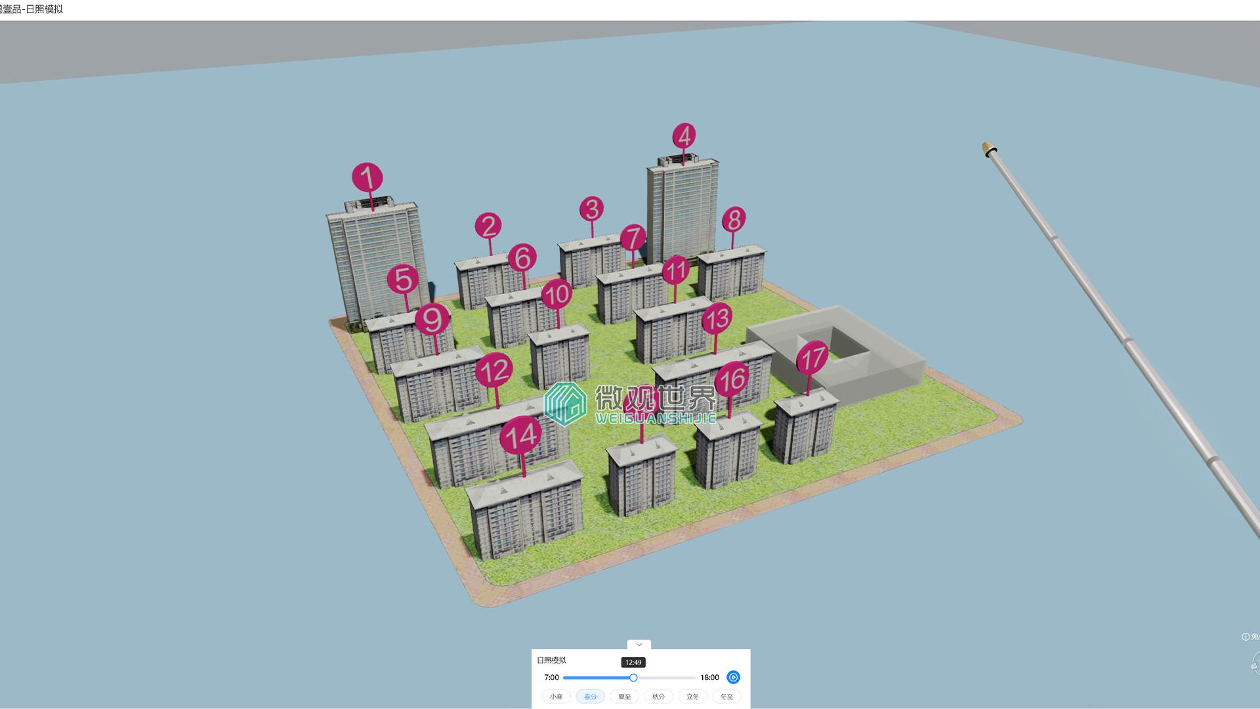Select the 小寒 solar term option
This screenshot has height=709, width=1260.
pos(556,697)
